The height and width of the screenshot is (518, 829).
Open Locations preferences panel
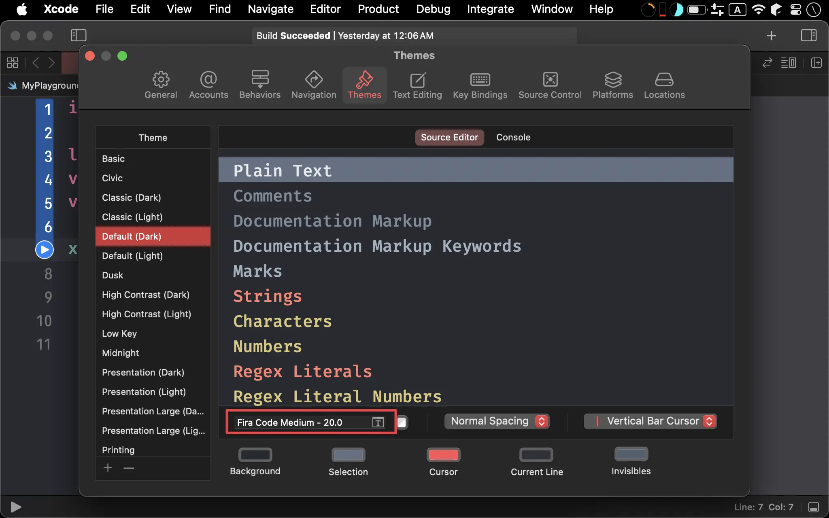[x=664, y=84]
